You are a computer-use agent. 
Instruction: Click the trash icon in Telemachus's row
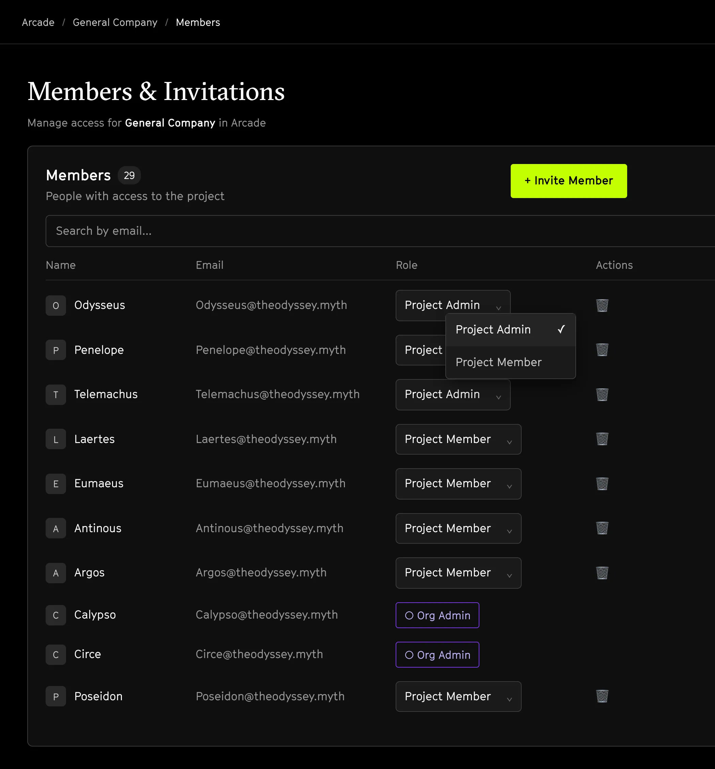pos(602,395)
